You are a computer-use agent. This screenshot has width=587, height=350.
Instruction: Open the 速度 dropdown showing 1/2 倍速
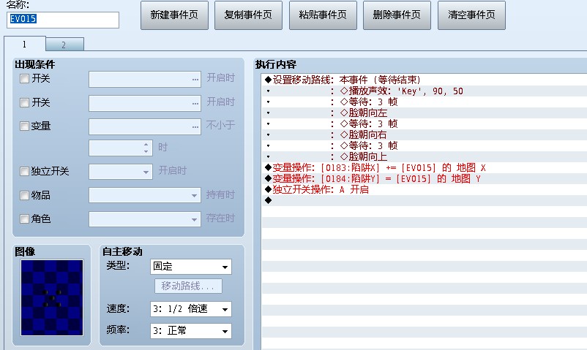(x=191, y=309)
